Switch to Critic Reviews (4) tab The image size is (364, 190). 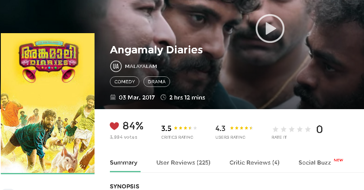tap(255, 163)
